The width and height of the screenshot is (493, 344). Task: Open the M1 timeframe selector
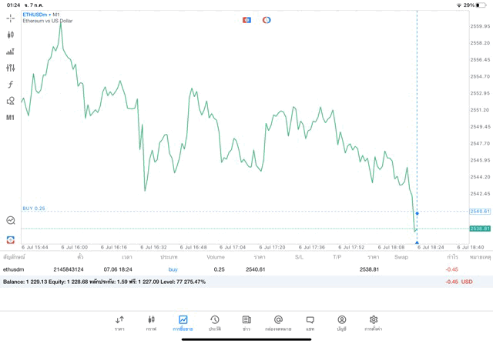tap(11, 118)
